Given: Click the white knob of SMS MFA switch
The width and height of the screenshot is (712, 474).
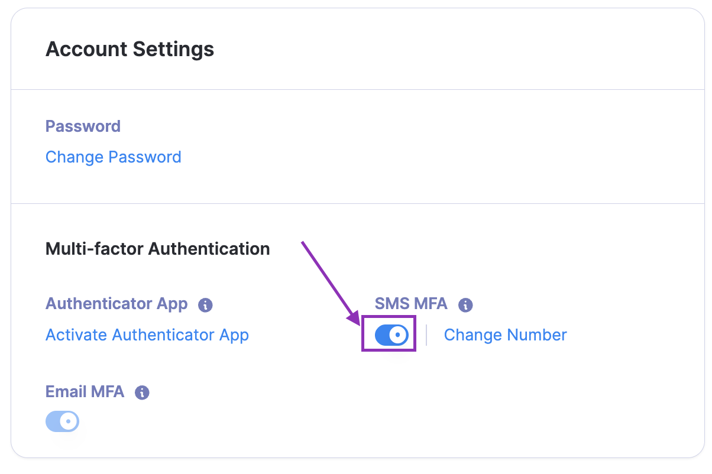Looking at the screenshot, I should 399,335.
